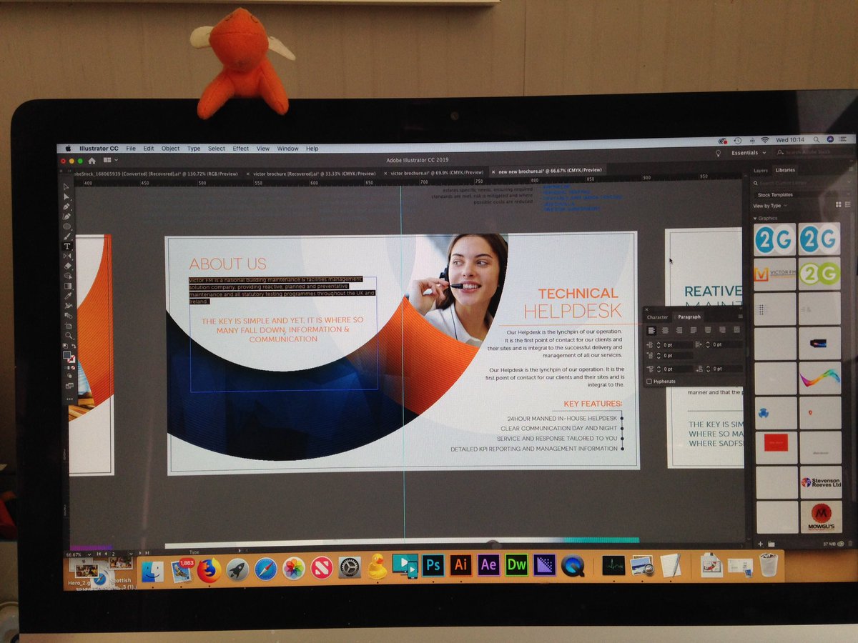Open Finder from the Dock
Image resolution: width=858 pixels, height=643 pixels.
pos(152,572)
